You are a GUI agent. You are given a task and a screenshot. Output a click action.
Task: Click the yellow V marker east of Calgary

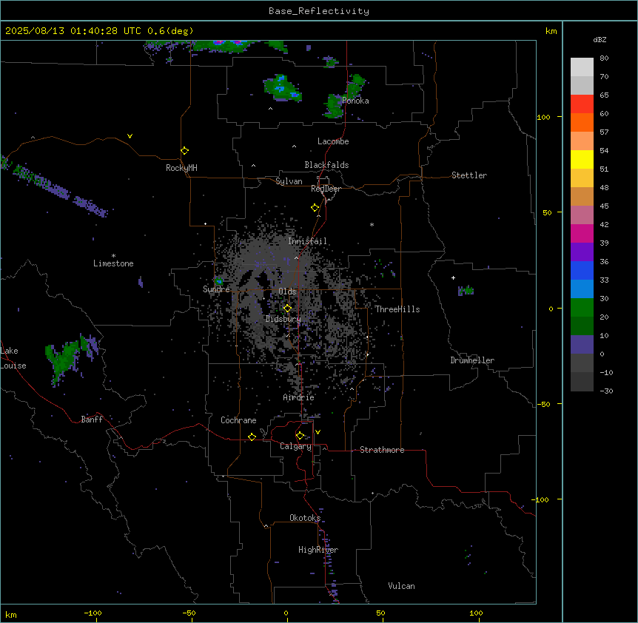pyautogui.click(x=318, y=432)
